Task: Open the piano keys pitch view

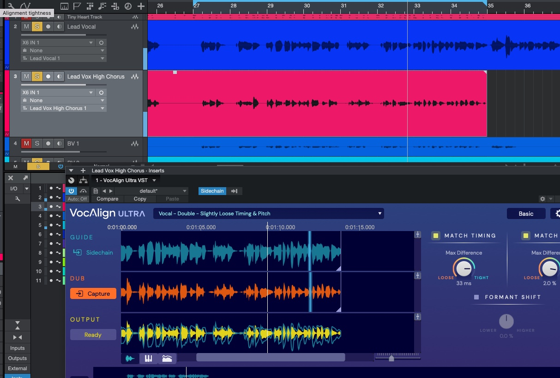Action: tap(149, 359)
